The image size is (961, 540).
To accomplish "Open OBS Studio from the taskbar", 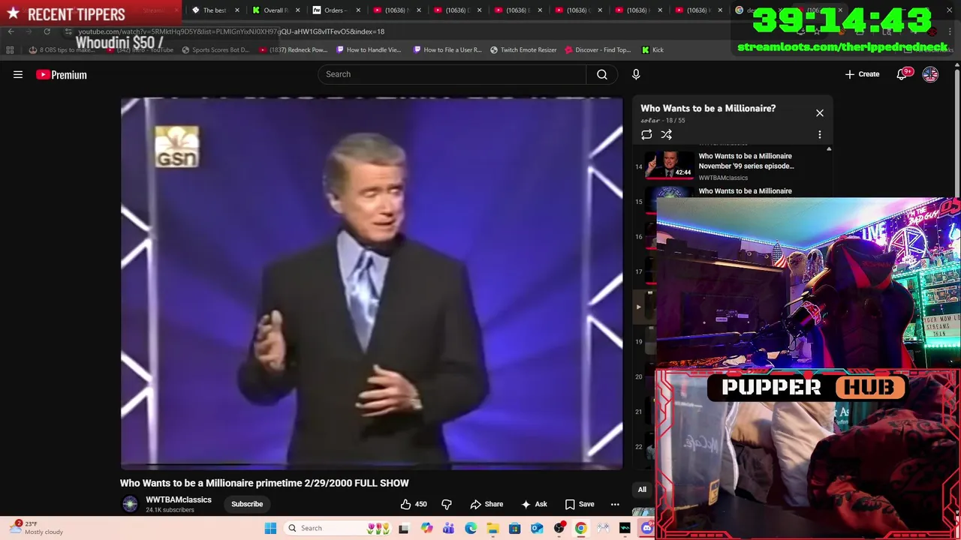I will pos(559,529).
